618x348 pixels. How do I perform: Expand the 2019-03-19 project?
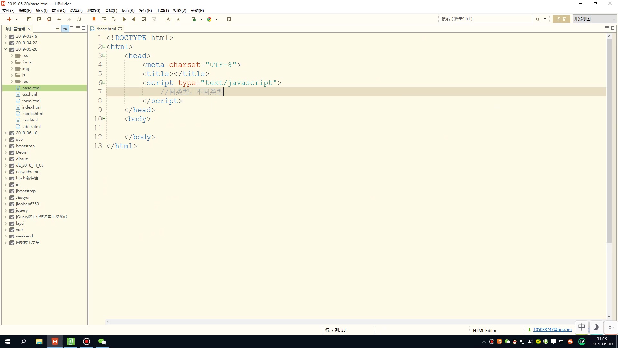[5, 36]
